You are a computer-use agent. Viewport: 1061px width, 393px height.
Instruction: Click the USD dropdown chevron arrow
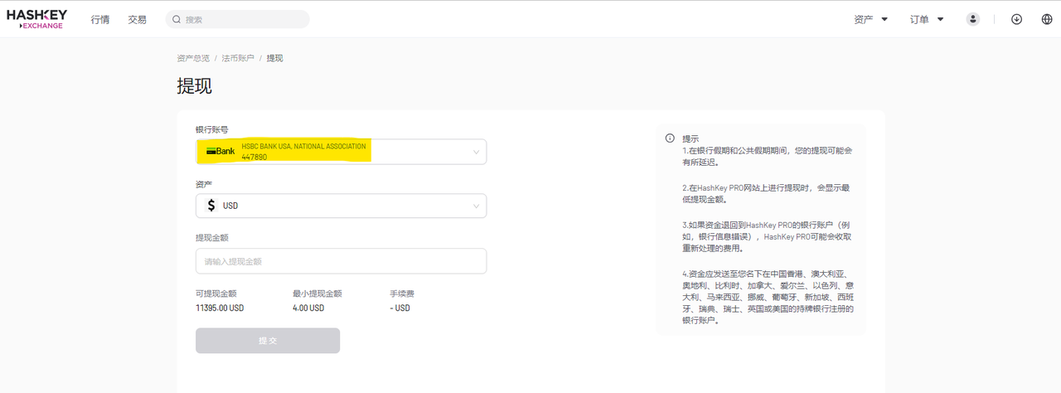point(476,206)
